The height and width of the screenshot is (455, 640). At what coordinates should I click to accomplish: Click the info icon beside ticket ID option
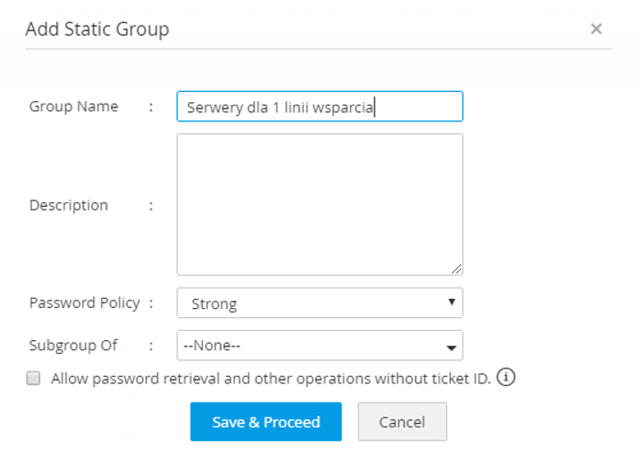[x=507, y=377]
